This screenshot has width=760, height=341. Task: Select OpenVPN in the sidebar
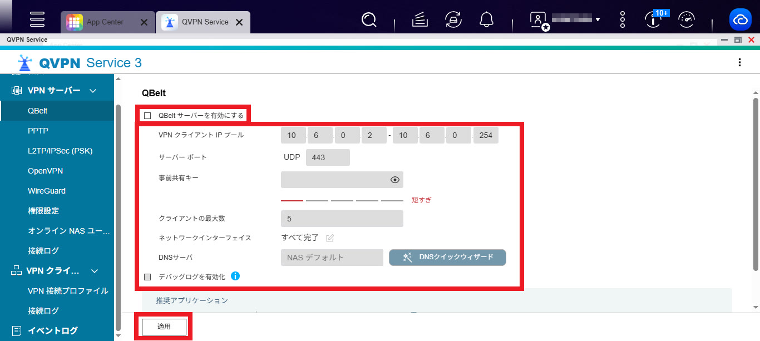tap(46, 171)
